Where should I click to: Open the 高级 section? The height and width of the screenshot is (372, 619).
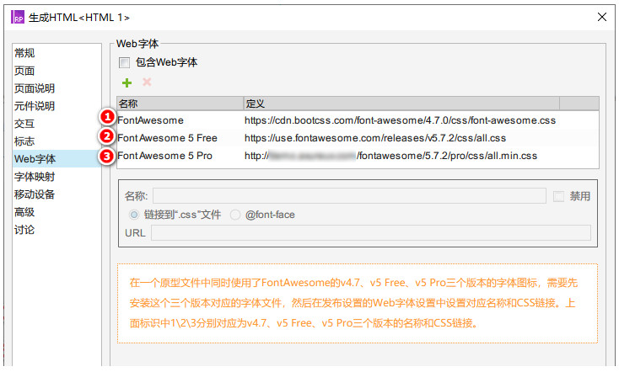(x=57, y=212)
